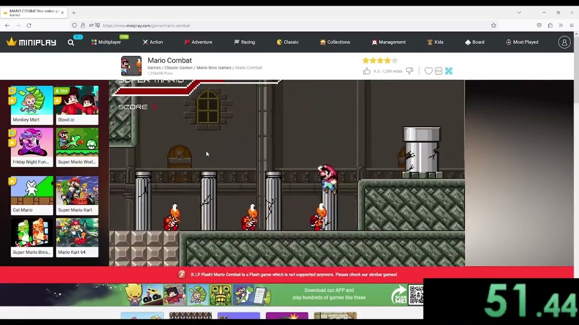Open the Collections category
This screenshot has height=325, width=579.
point(335,42)
